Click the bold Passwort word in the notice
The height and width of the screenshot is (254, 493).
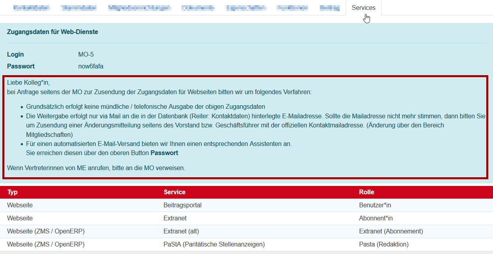(x=164, y=153)
